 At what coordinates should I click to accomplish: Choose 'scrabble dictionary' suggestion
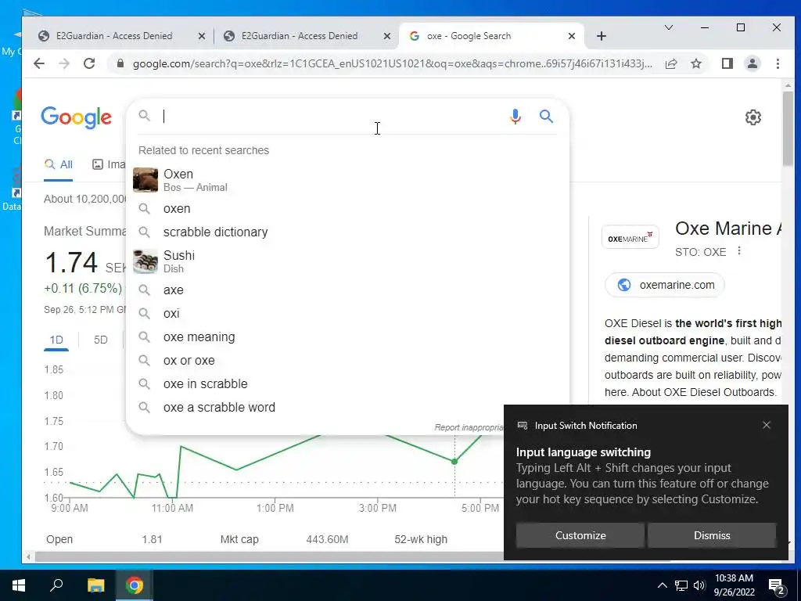(x=347, y=232)
